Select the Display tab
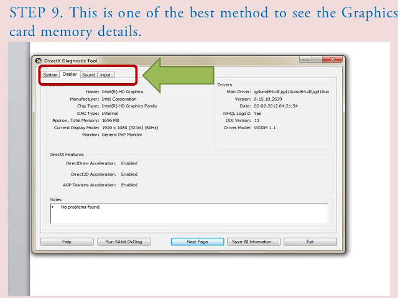 [x=70, y=74]
